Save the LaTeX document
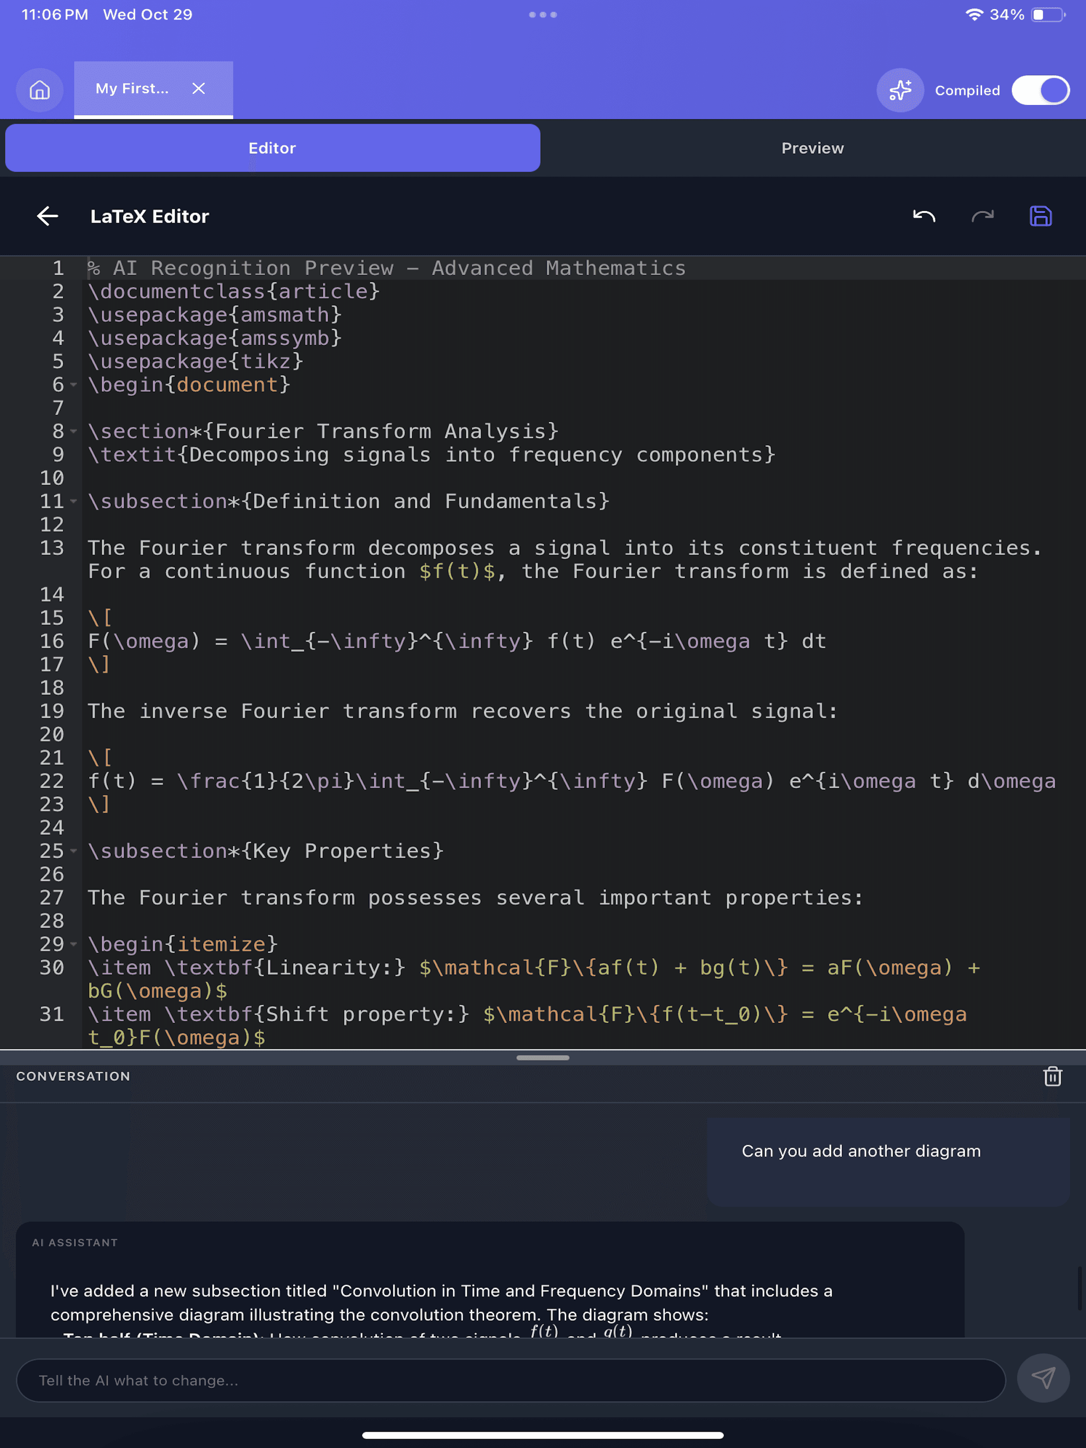 [x=1041, y=216]
